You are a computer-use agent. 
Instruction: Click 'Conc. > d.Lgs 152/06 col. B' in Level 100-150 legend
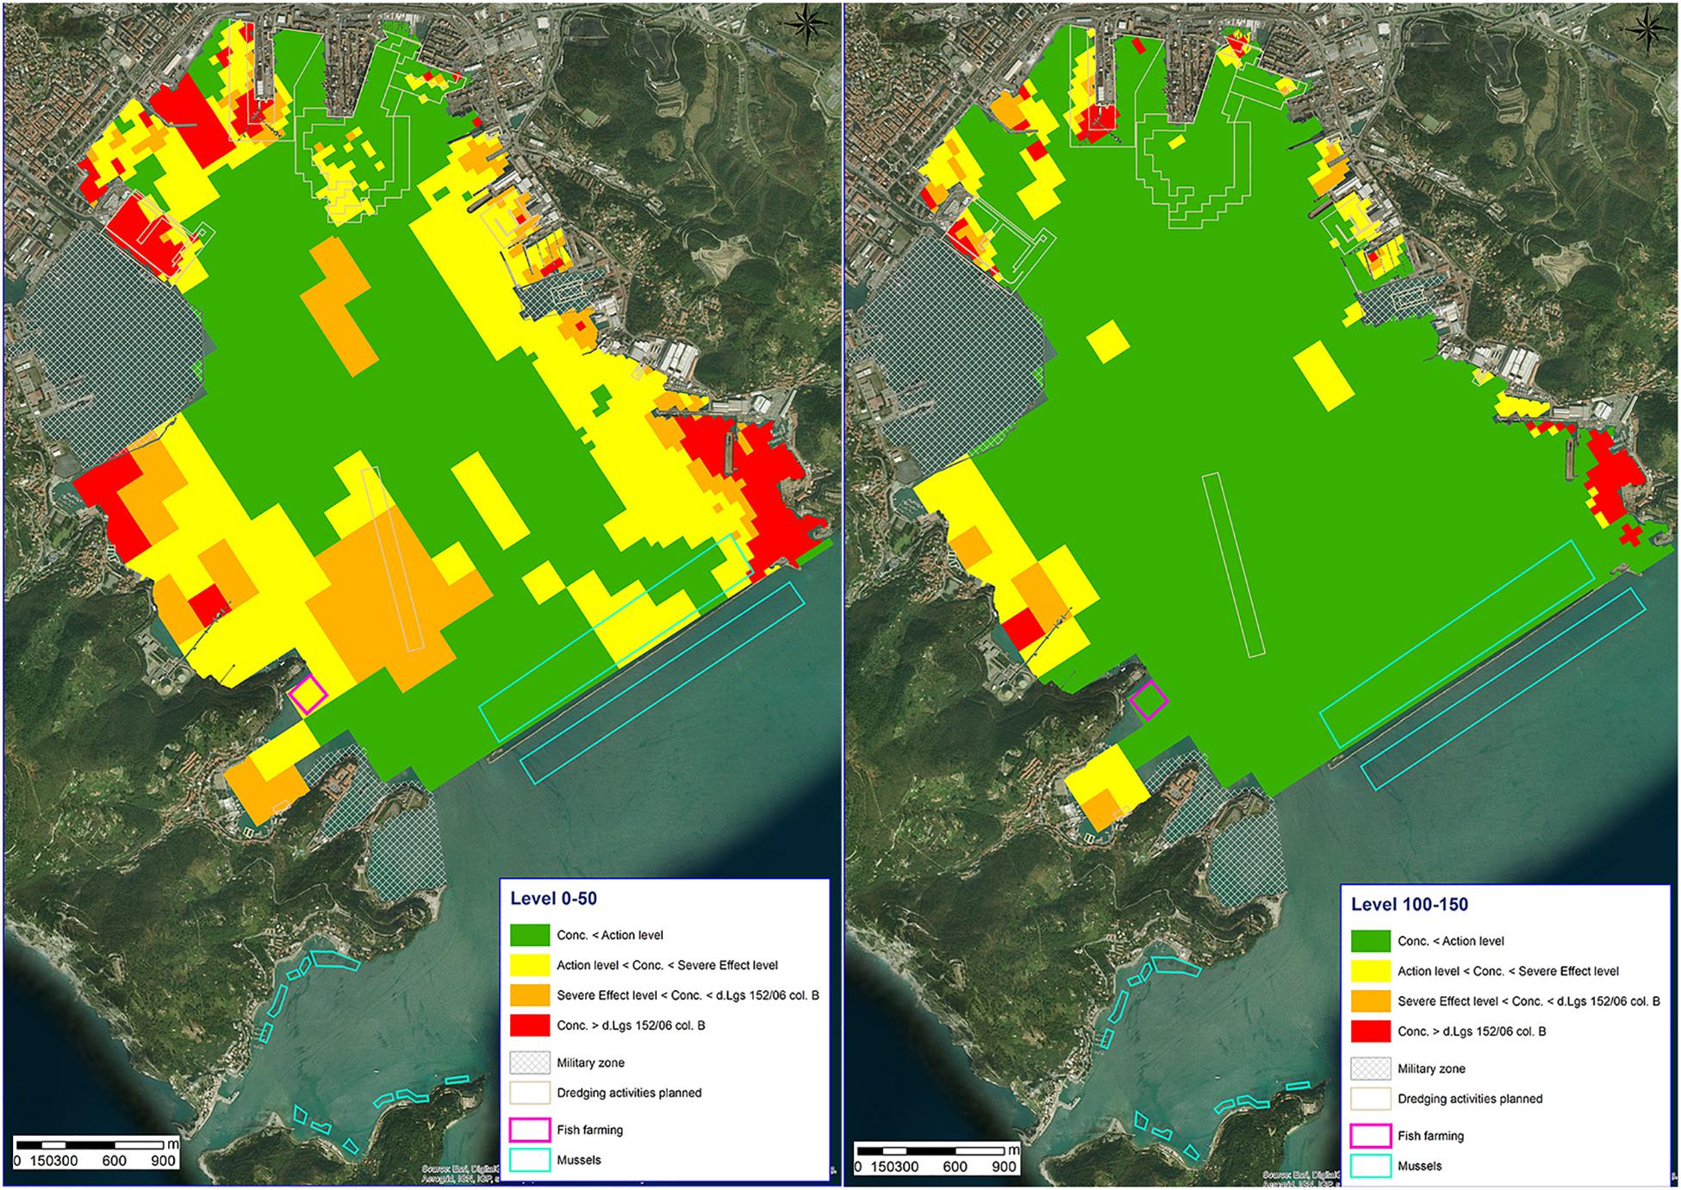tap(1472, 1031)
